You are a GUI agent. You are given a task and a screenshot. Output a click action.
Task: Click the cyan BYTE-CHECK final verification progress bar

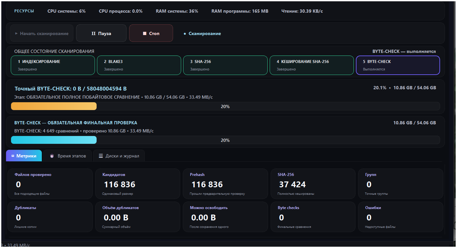tap(225, 140)
